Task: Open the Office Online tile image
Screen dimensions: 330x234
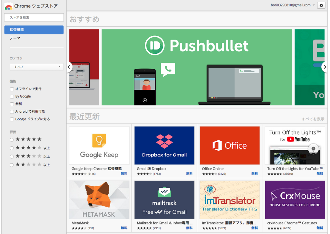Action: click(x=229, y=145)
